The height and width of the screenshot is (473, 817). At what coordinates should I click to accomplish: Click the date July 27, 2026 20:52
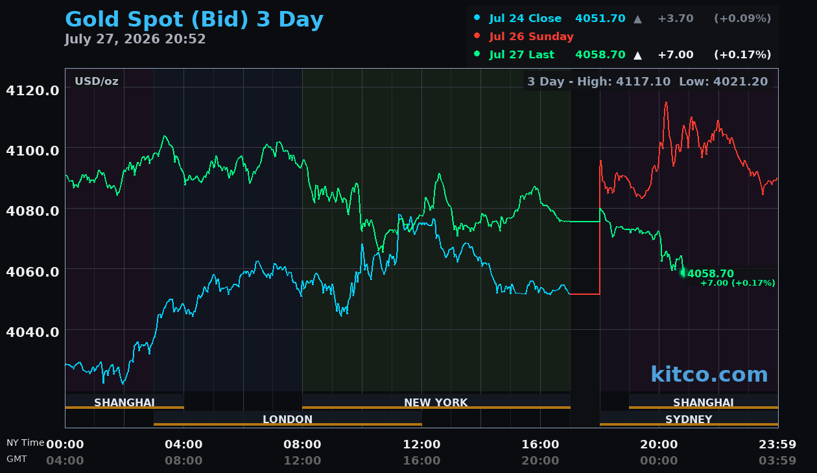pos(135,39)
